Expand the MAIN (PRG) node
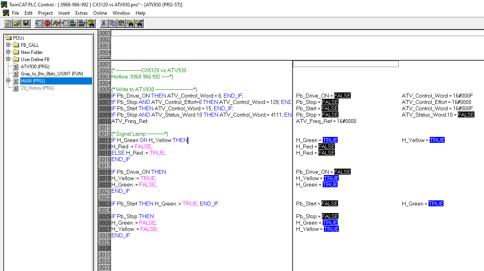 coord(8,81)
